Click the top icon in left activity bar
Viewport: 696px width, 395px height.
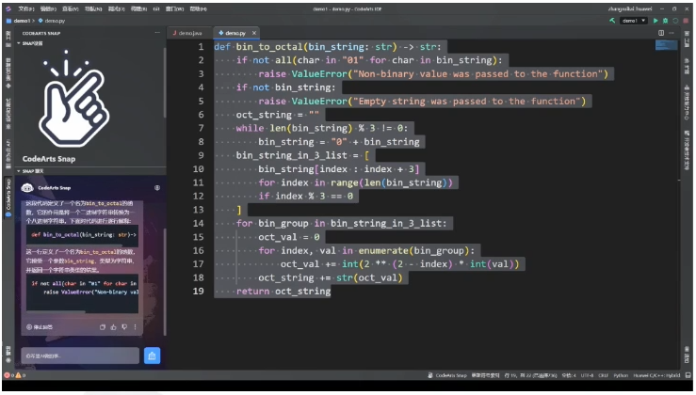pos(8,39)
